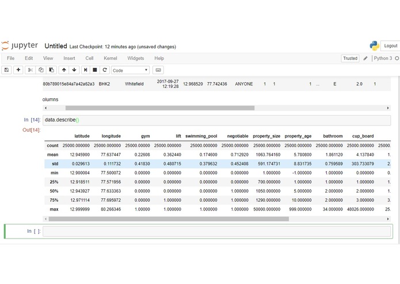
Task: Open the Kernel menu
Action: (x=110, y=58)
